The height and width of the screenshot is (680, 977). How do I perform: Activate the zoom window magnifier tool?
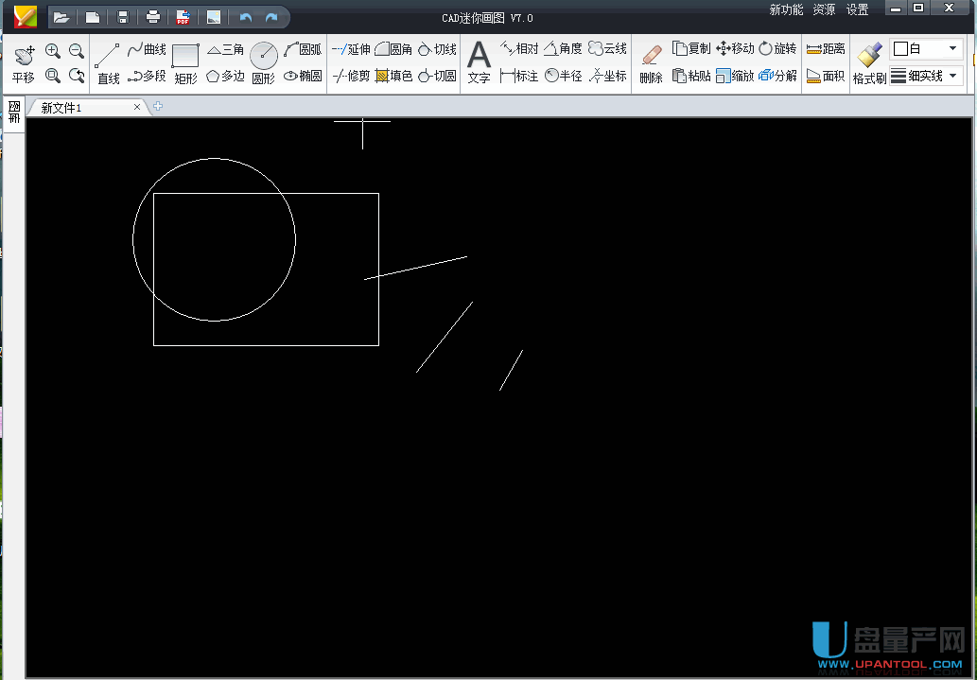click(53, 76)
